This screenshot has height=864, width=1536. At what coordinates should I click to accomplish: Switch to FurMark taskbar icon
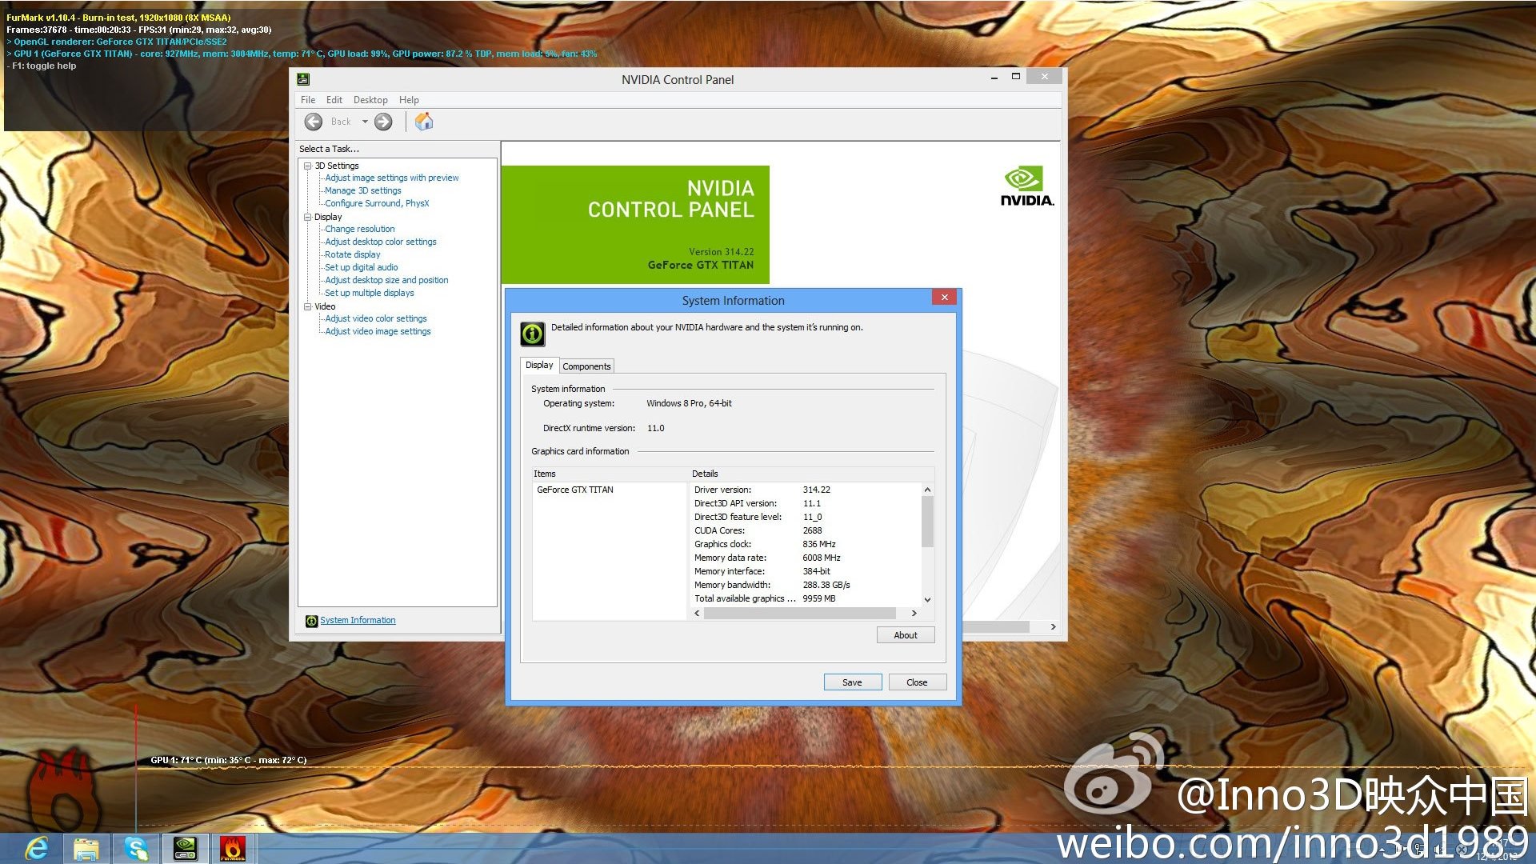[x=233, y=847]
